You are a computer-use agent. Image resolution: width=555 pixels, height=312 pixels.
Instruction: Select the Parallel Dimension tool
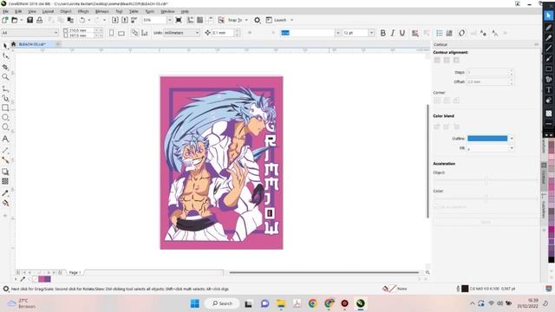(5, 150)
